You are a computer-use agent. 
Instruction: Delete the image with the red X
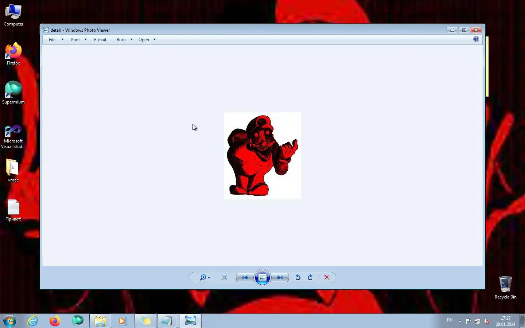tap(327, 278)
